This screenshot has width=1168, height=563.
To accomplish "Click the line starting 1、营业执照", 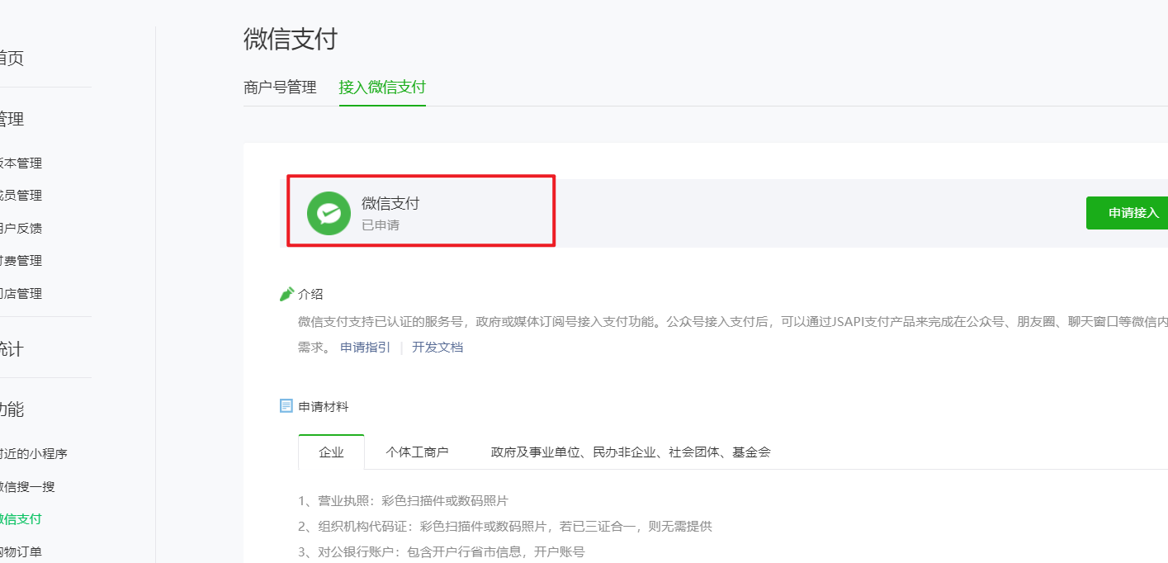I will pyautogui.click(x=403, y=501).
